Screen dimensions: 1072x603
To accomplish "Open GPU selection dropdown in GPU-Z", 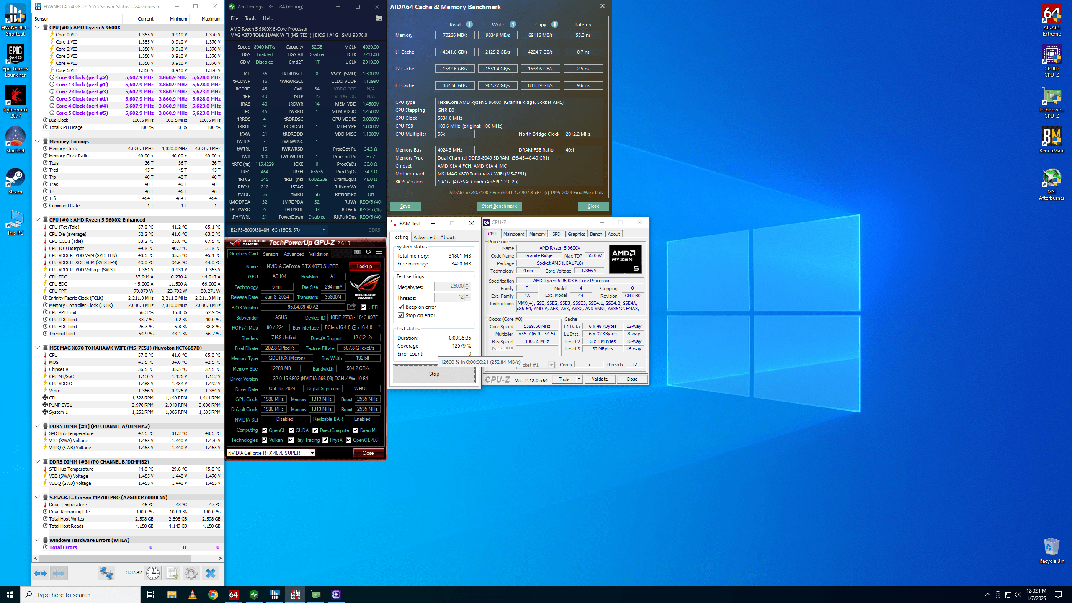I will click(312, 453).
